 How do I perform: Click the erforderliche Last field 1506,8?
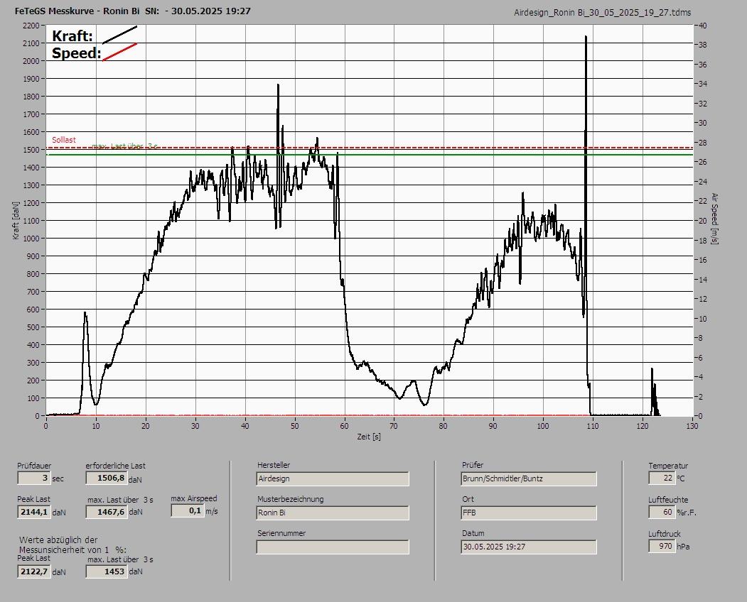pos(107,478)
